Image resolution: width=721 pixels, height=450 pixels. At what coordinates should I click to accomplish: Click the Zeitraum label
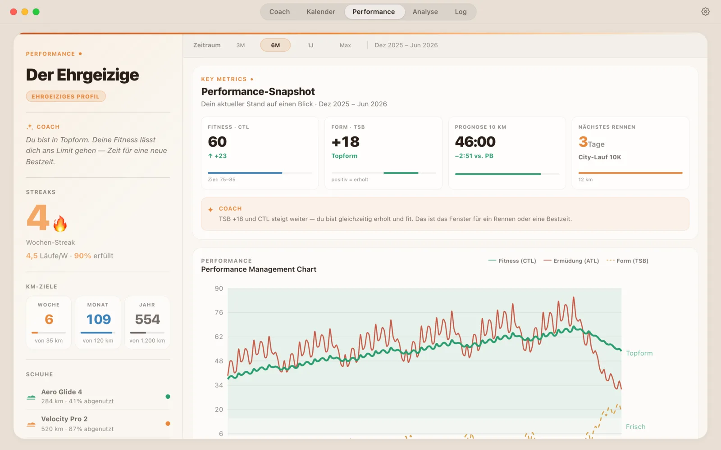click(207, 45)
